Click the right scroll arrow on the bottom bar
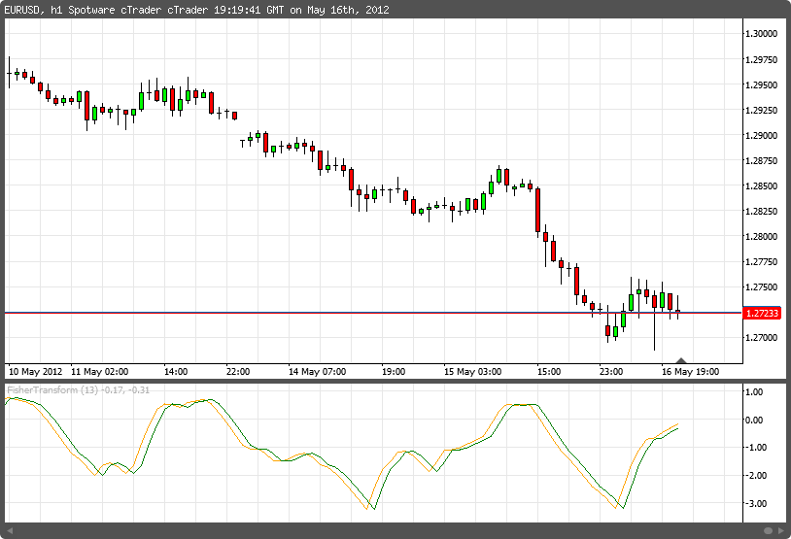Viewport: 791px width, 539px height. tap(780, 530)
